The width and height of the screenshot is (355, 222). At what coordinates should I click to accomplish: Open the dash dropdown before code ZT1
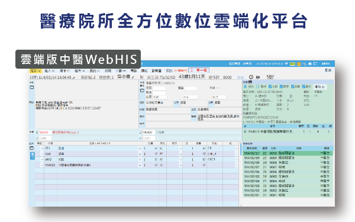[42, 149]
